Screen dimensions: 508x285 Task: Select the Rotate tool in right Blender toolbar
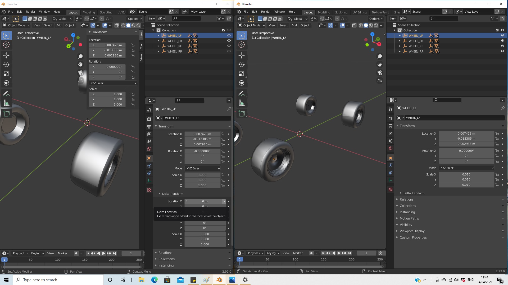[242, 64]
